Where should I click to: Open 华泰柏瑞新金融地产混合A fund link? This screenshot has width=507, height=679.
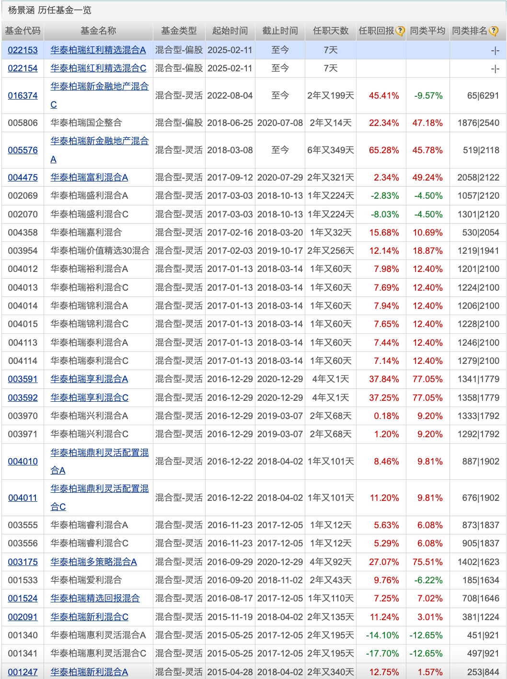coord(100,150)
